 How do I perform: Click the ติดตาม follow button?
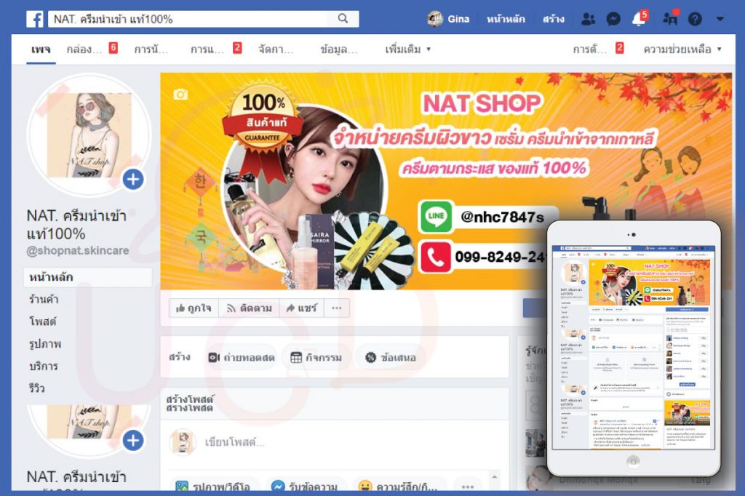[x=249, y=308]
